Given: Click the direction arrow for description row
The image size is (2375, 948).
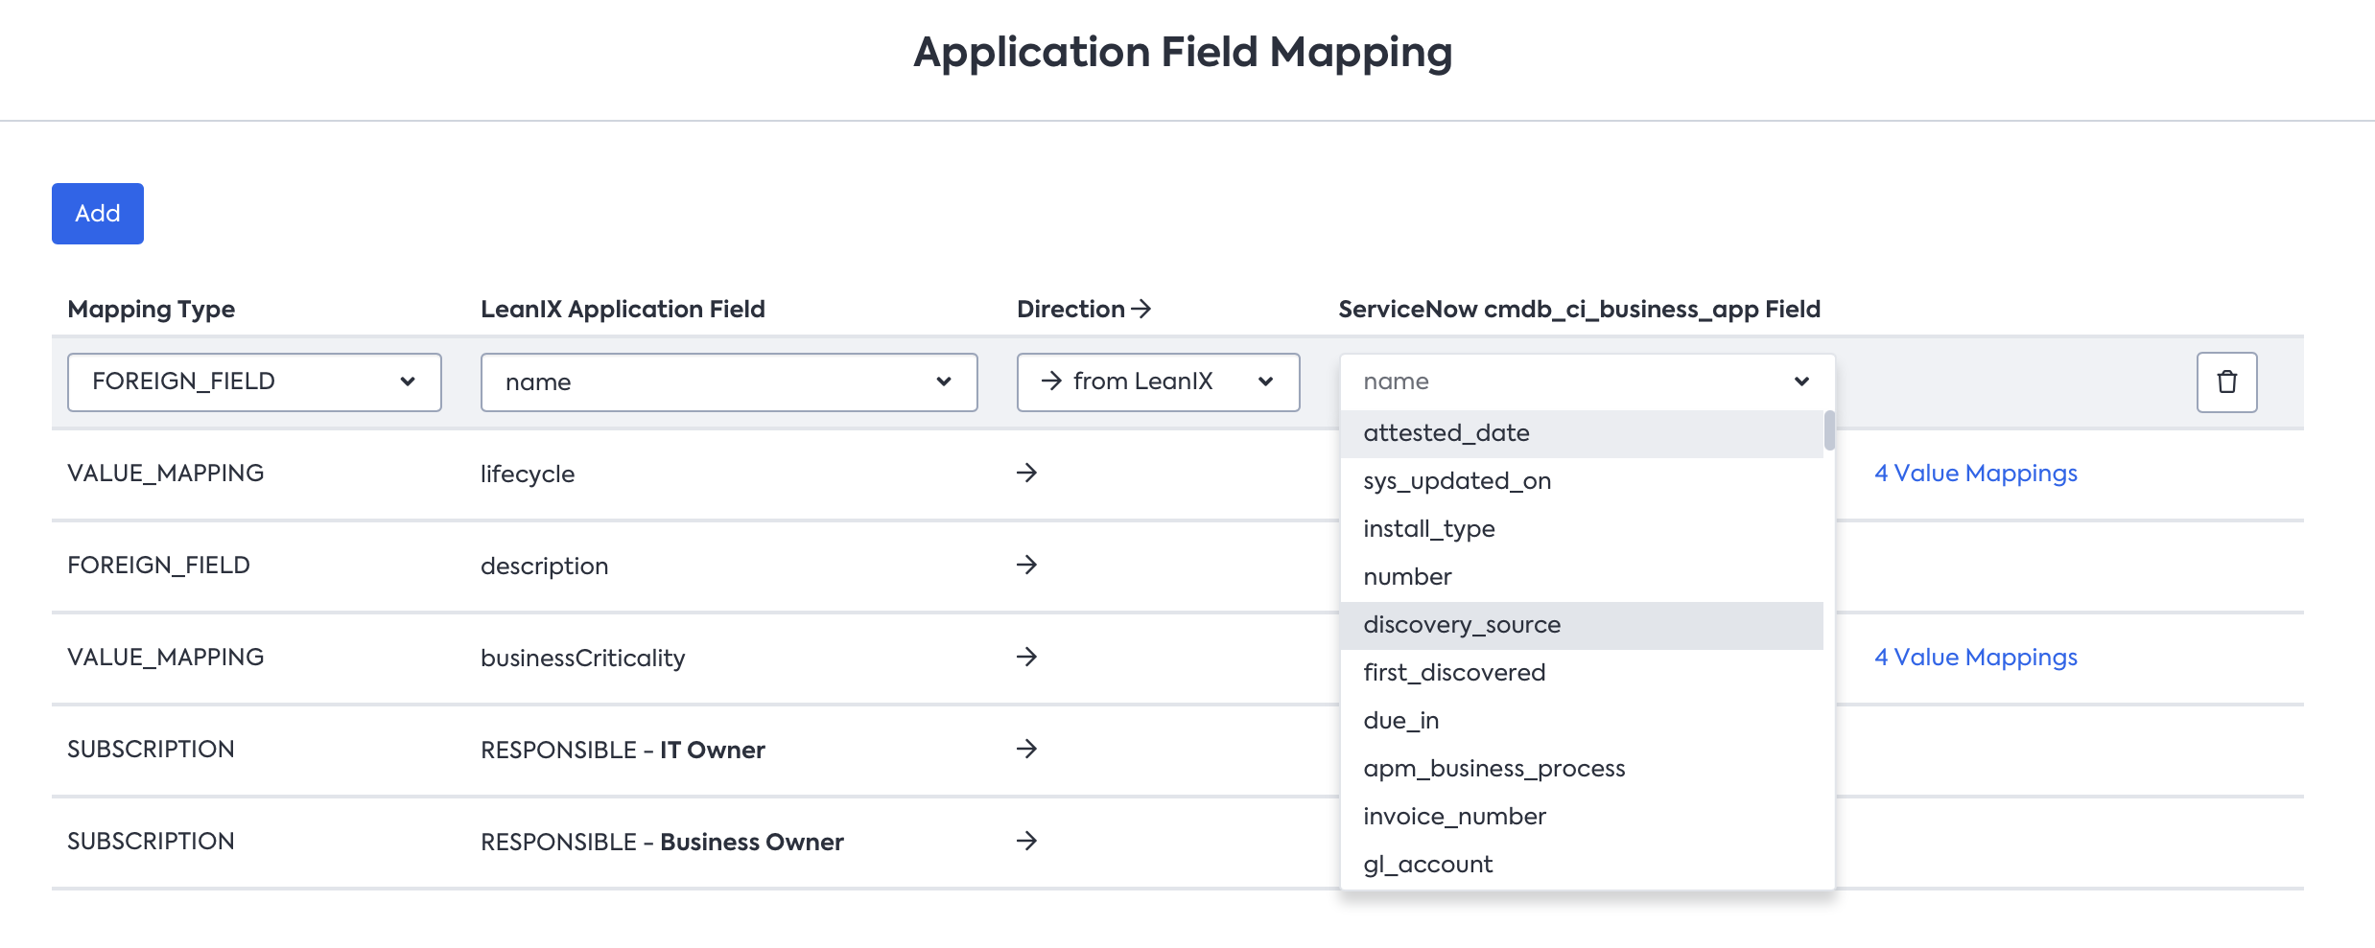Looking at the screenshot, I should pyautogui.click(x=1026, y=565).
